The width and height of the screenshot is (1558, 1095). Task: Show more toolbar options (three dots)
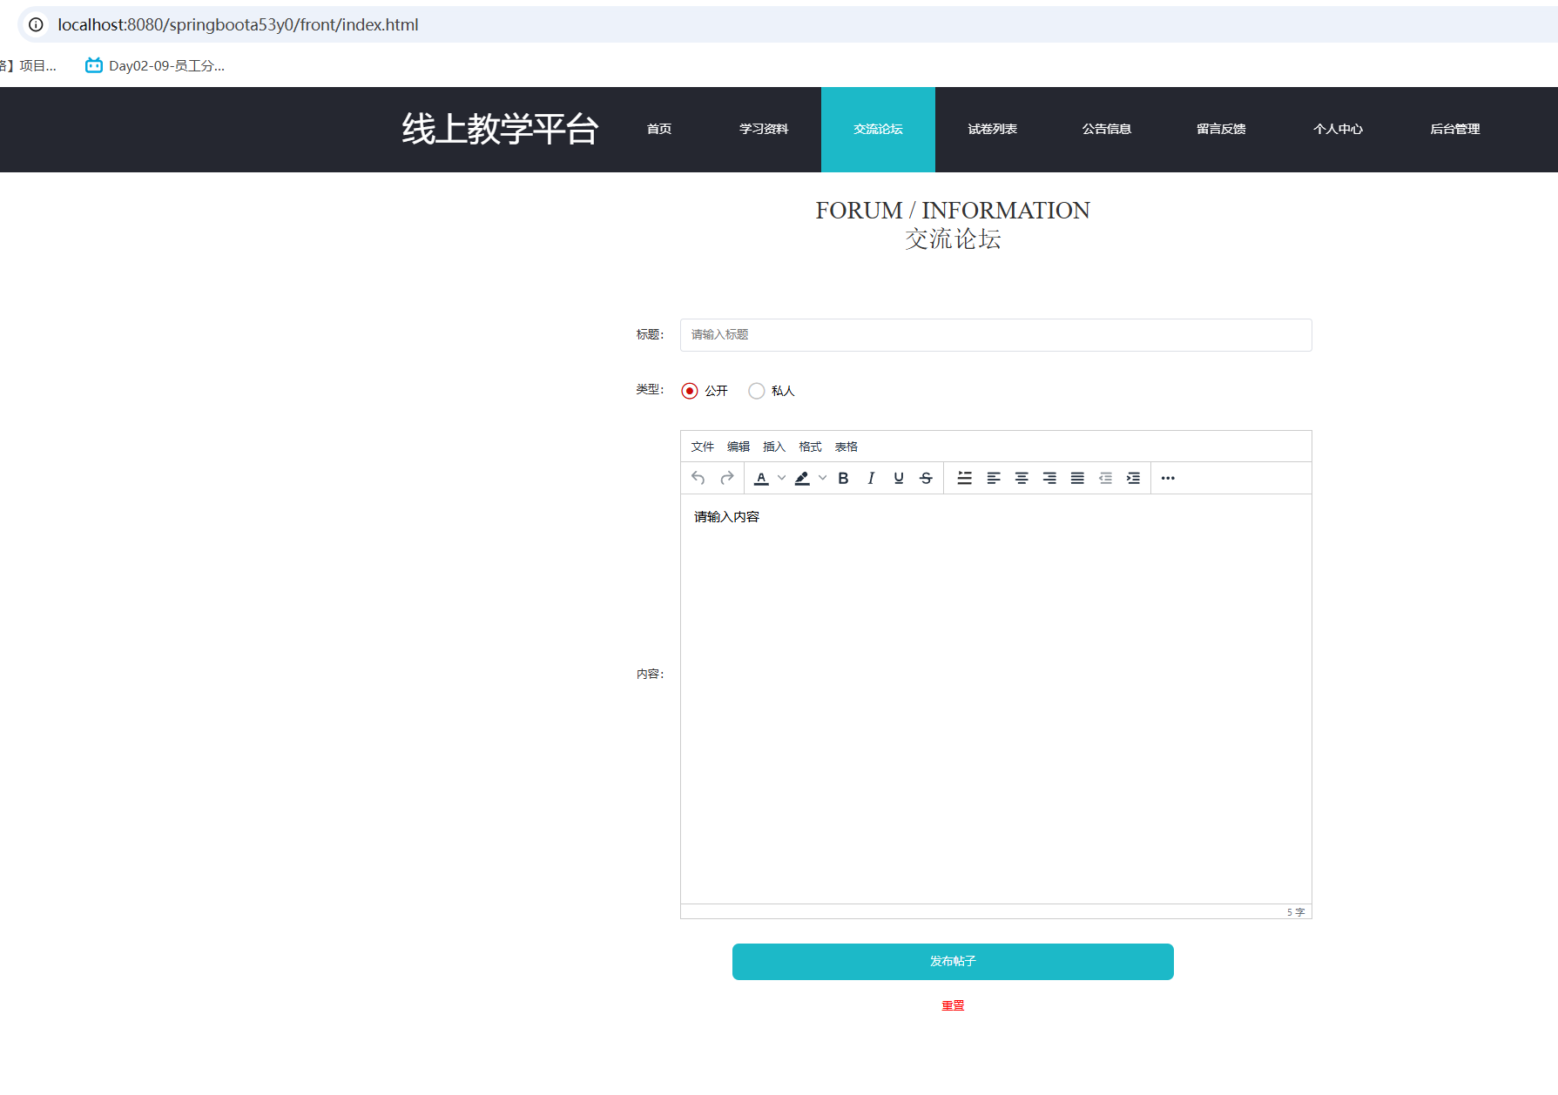[x=1168, y=478]
